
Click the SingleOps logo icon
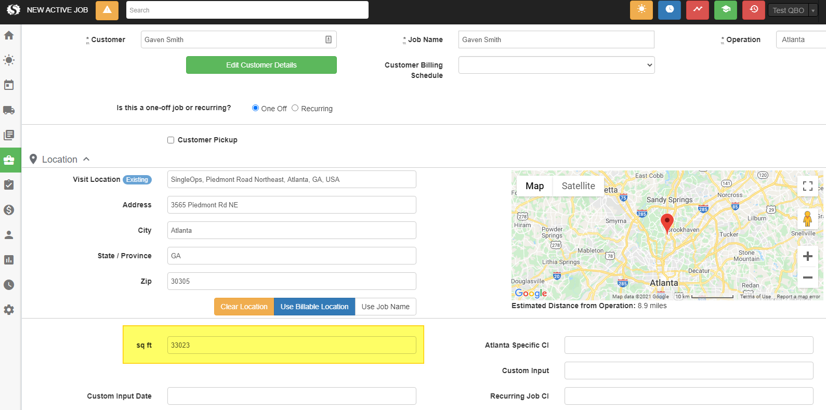[14, 10]
